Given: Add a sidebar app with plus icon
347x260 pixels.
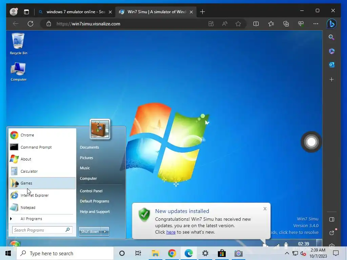Looking at the screenshot, I should pos(331,79).
